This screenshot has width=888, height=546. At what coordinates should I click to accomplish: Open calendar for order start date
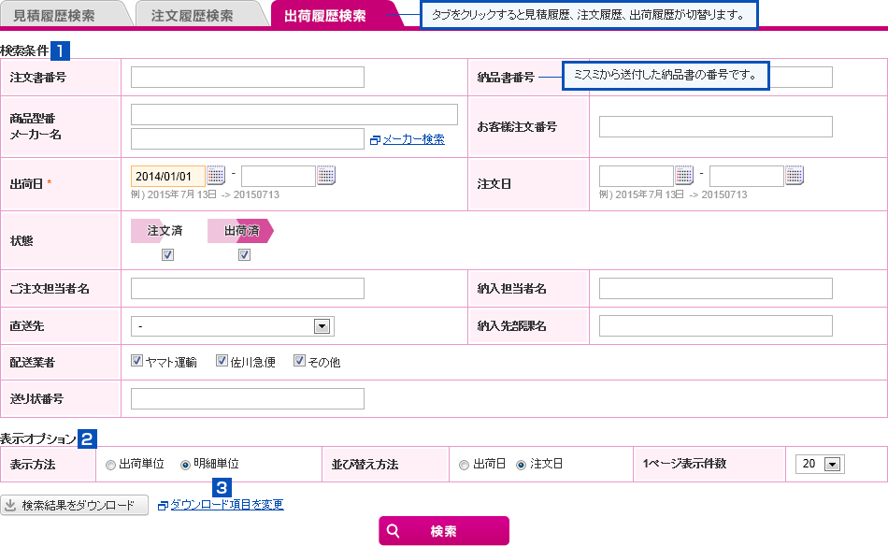point(684,175)
